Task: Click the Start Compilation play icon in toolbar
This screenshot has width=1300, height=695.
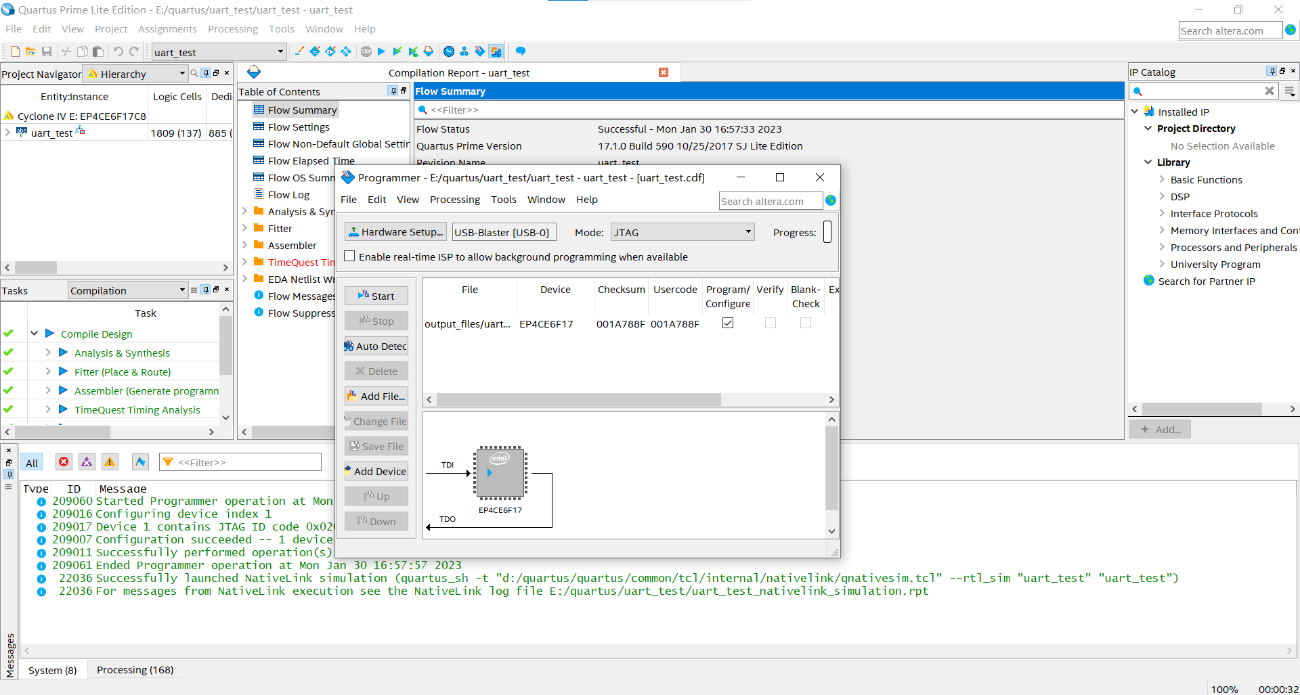Action: pyautogui.click(x=381, y=51)
